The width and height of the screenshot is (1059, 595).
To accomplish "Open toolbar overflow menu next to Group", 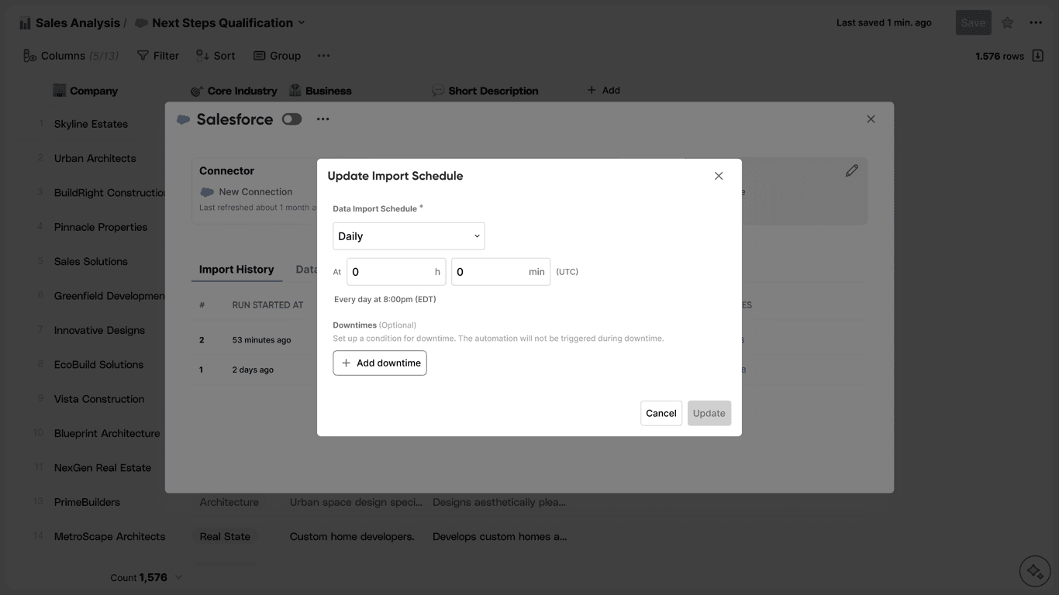I will (x=323, y=56).
